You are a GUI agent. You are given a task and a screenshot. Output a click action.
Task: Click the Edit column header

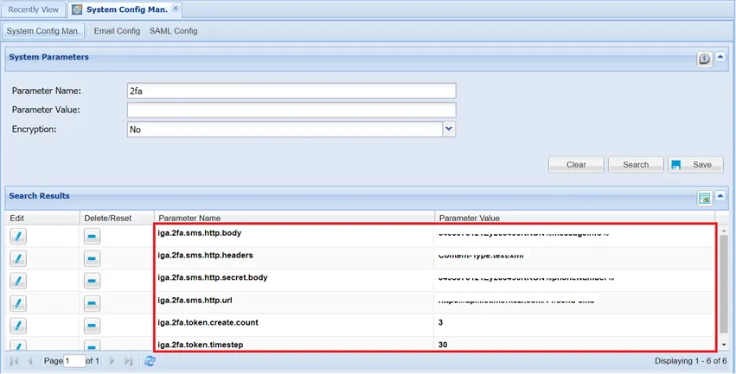tap(42, 218)
